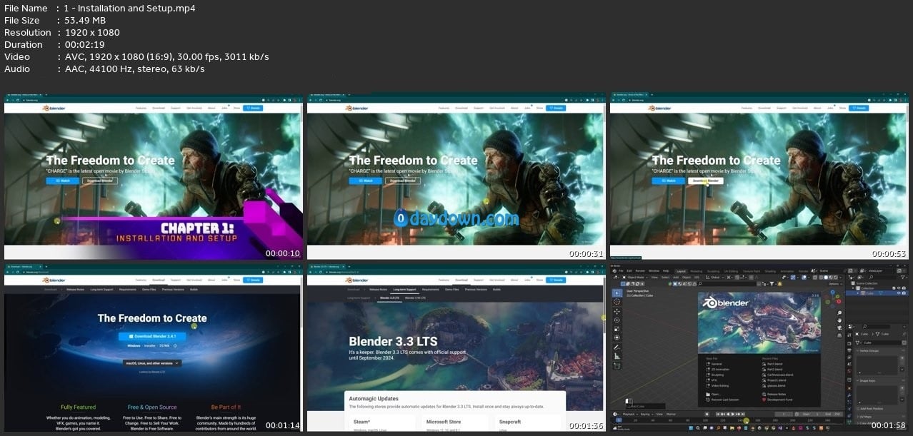Click the browser reload icon in the 00:01:14 frame
Screen dimensions: 913x436
[x=17, y=273]
